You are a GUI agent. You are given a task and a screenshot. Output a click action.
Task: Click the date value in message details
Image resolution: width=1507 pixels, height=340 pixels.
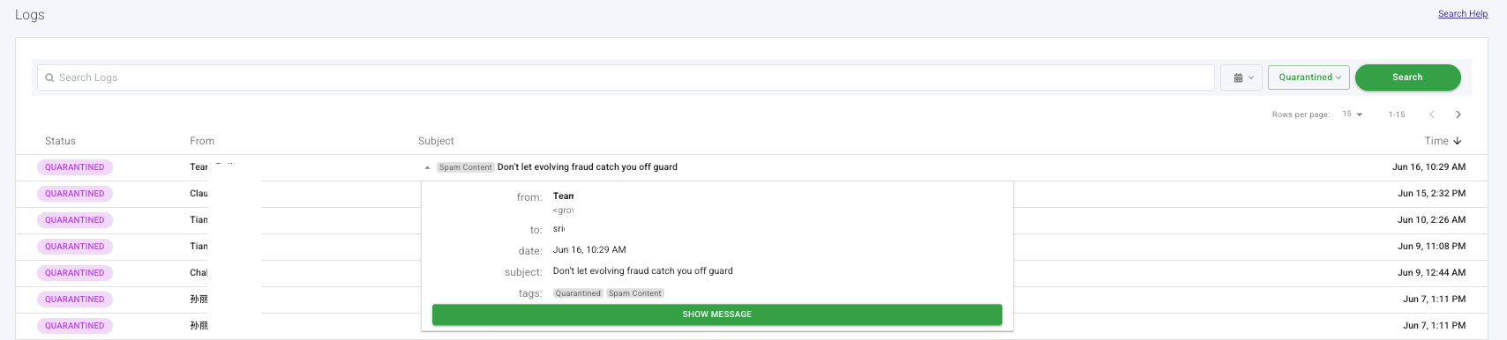pyautogui.click(x=589, y=250)
